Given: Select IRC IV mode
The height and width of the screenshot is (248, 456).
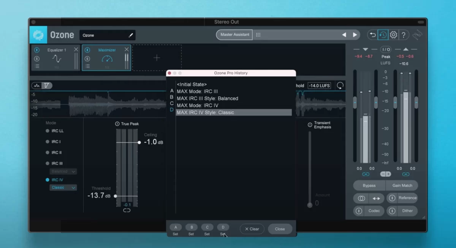Looking at the screenshot, I should point(47,180).
